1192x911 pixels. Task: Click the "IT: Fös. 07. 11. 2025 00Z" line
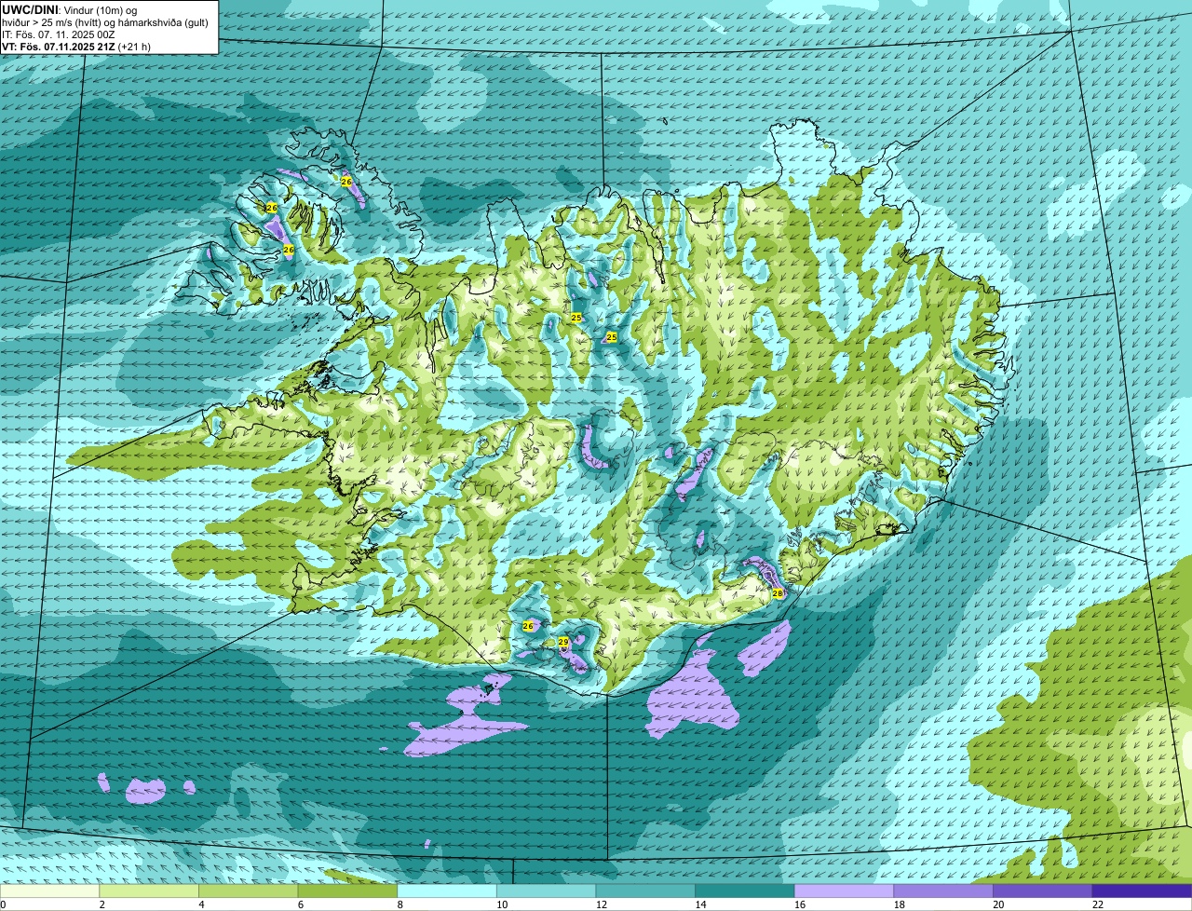coord(59,34)
